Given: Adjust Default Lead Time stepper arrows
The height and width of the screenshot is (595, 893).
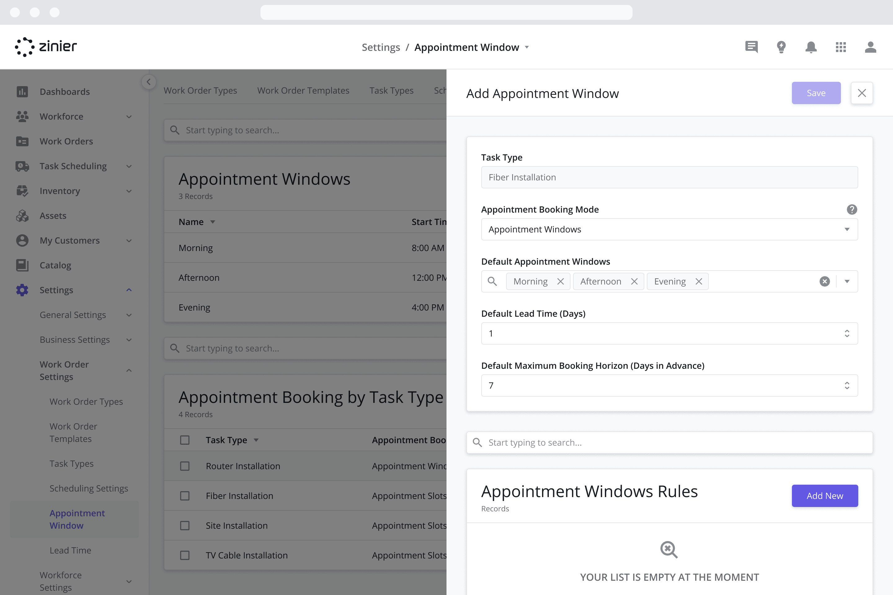Looking at the screenshot, I should point(847,333).
